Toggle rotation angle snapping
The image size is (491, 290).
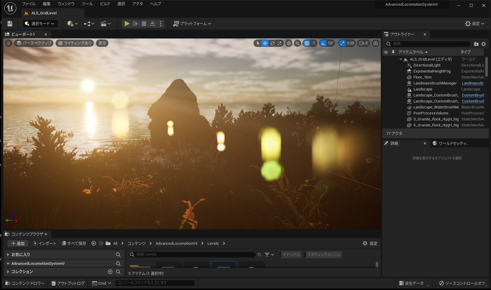point(323,43)
